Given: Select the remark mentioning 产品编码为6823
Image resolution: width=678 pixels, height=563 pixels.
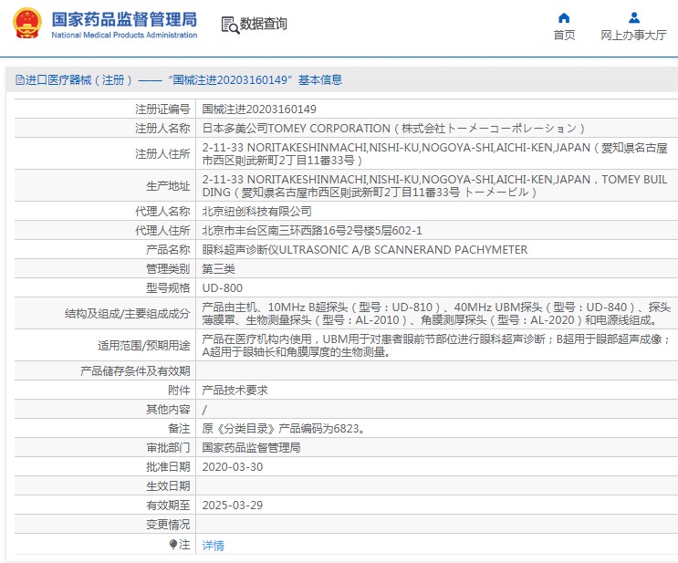Looking at the screenshot, I should point(283,429).
